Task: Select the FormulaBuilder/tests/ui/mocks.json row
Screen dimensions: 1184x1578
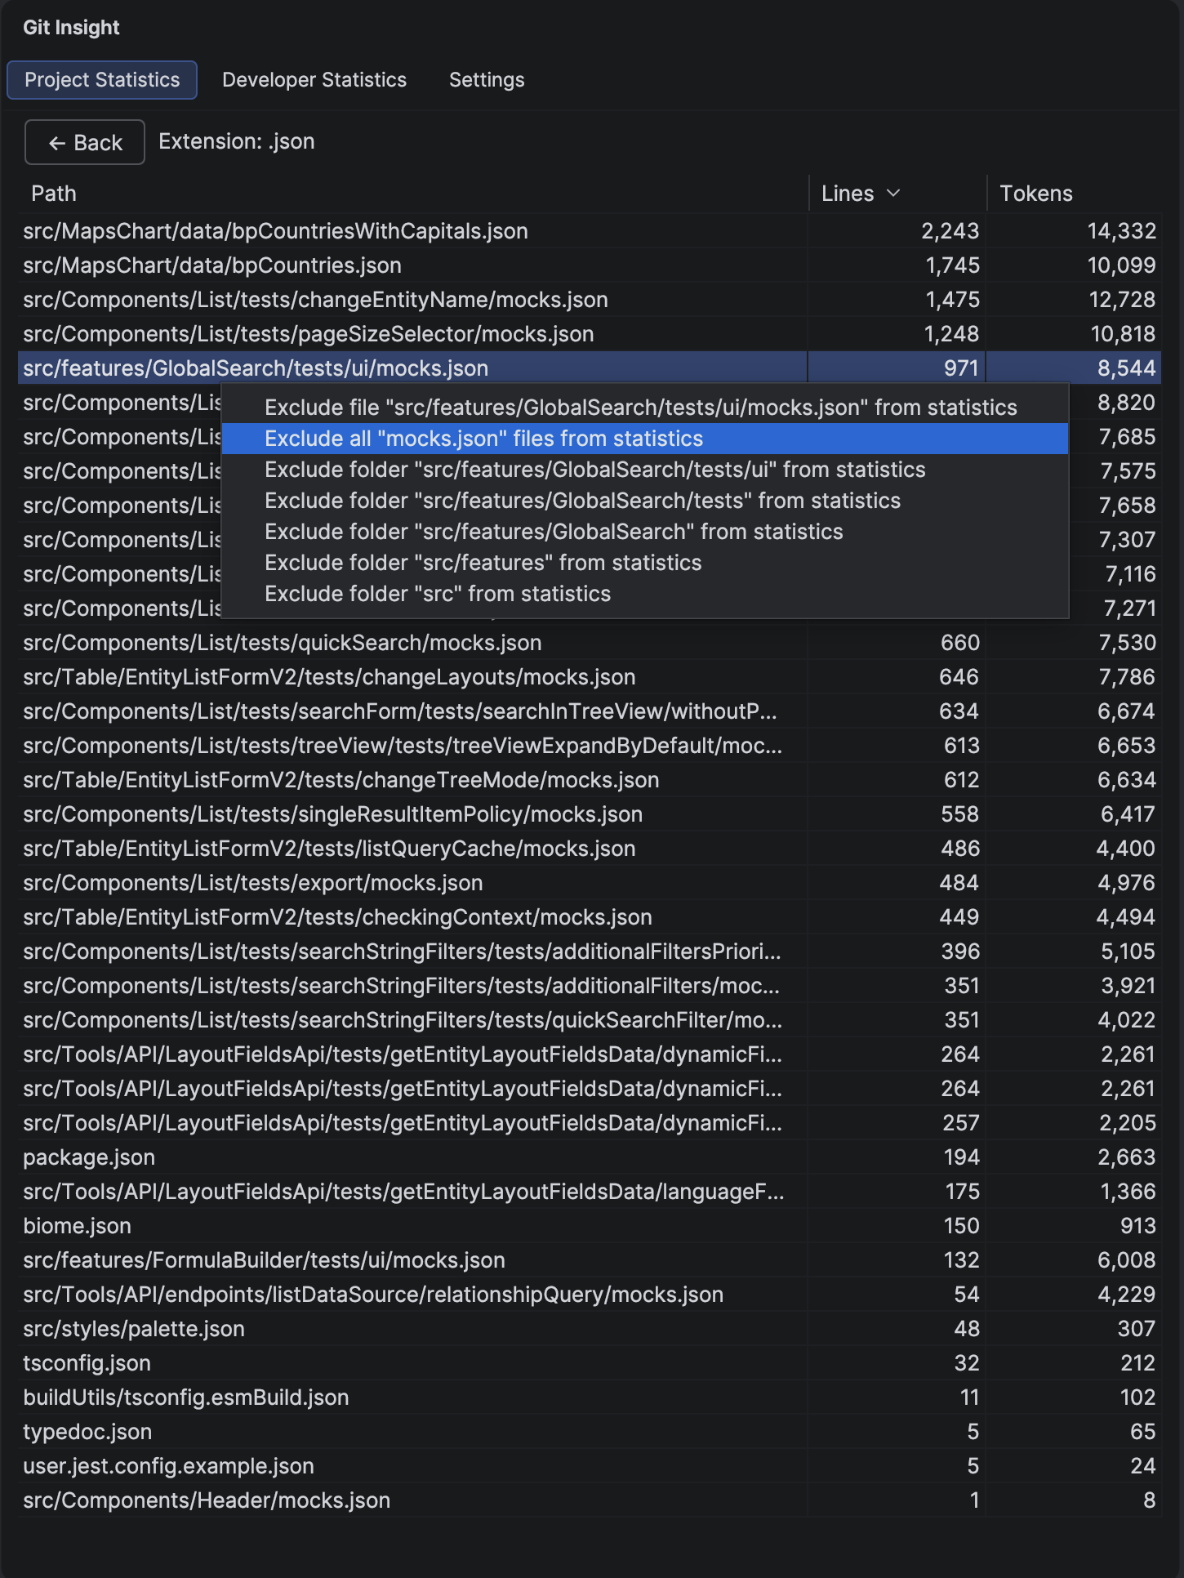Action: [x=590, y=1260]
